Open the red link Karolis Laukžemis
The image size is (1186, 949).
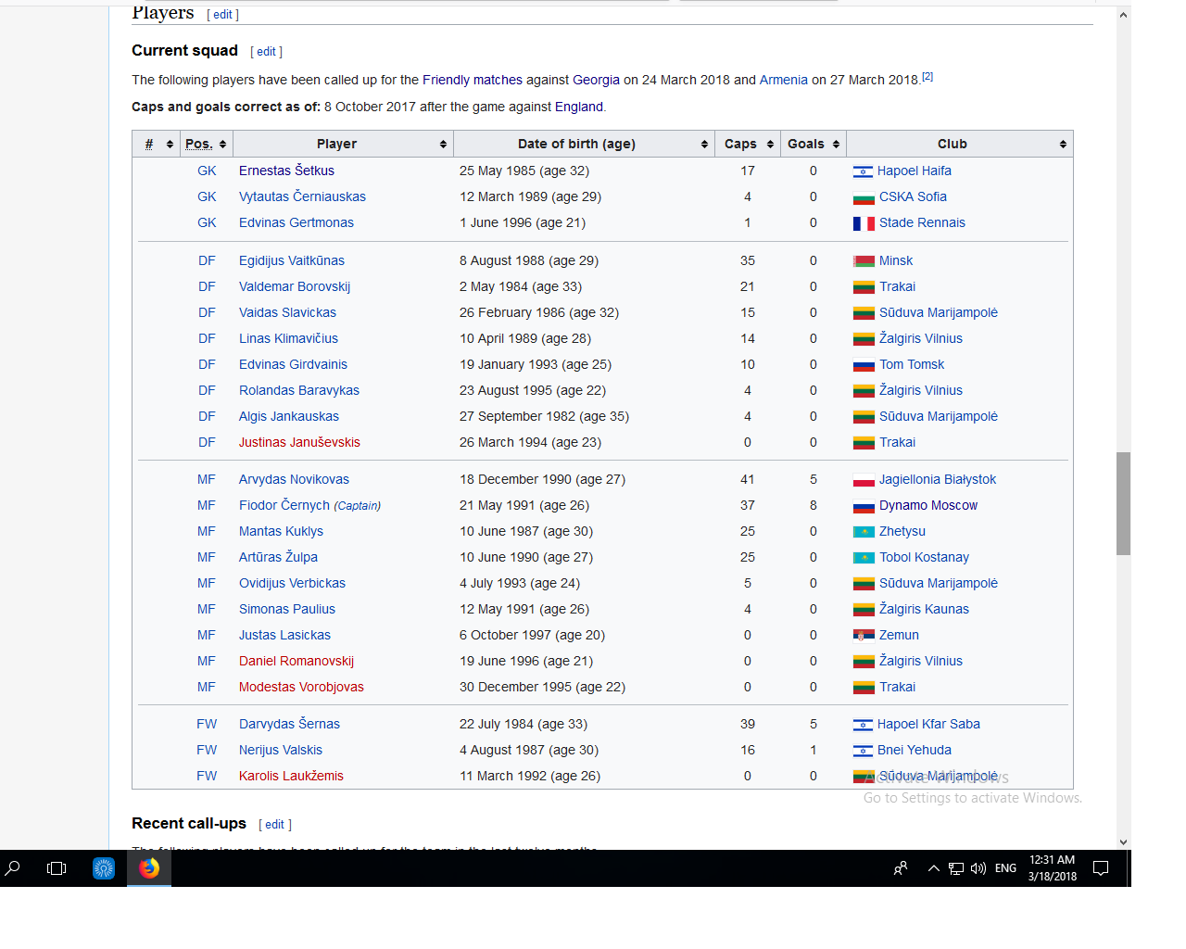pos(291,777)
